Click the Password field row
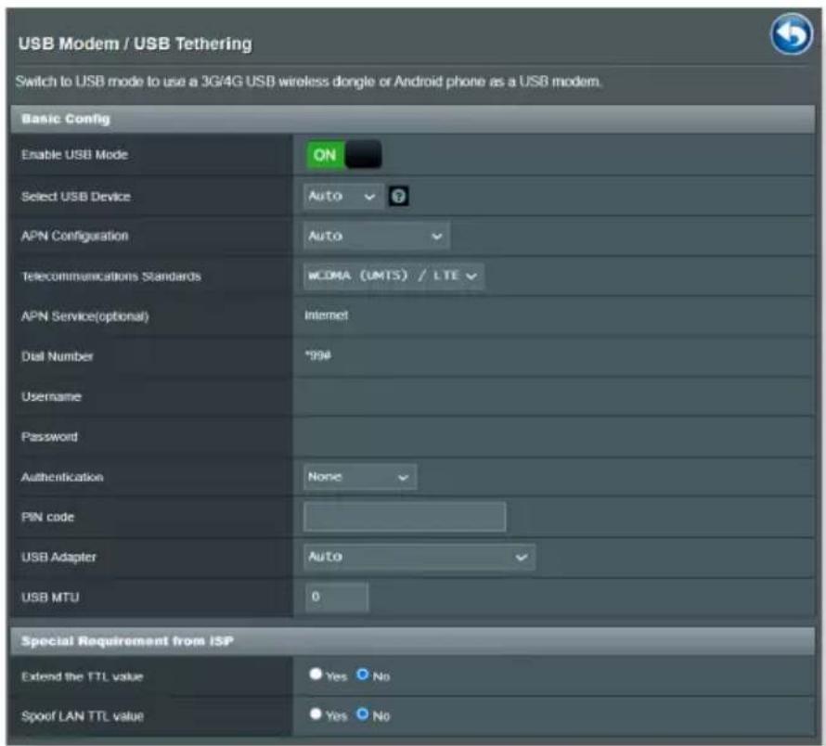 click(412, 437)
